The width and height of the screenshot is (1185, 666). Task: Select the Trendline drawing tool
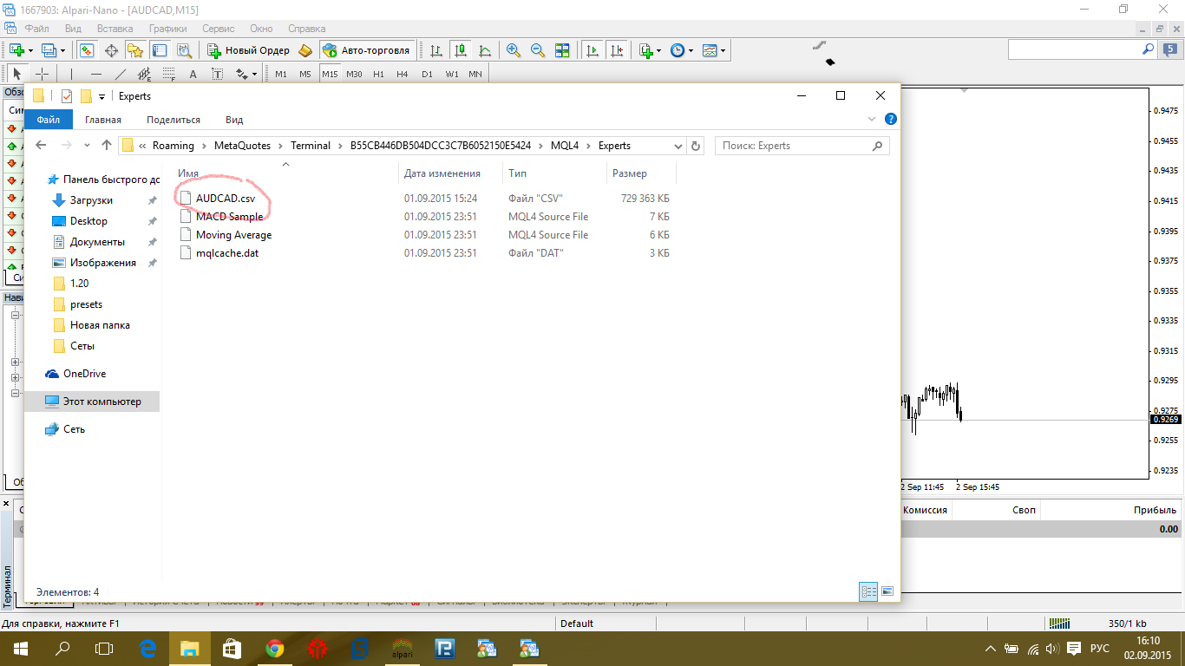tap(121, 74)
